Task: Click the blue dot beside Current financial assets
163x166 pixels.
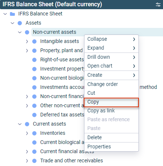Action: tap(34, 152)
